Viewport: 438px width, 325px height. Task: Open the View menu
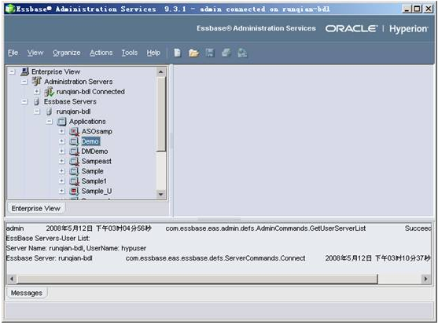tap(35, 53)
